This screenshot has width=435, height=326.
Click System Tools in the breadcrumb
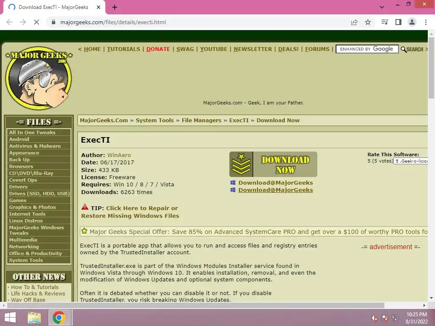tap(155, 120)
